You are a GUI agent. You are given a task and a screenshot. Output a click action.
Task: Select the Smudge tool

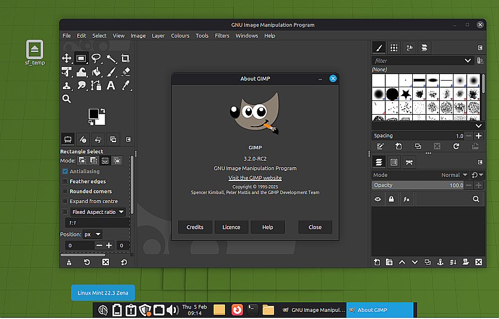point(81,85)
